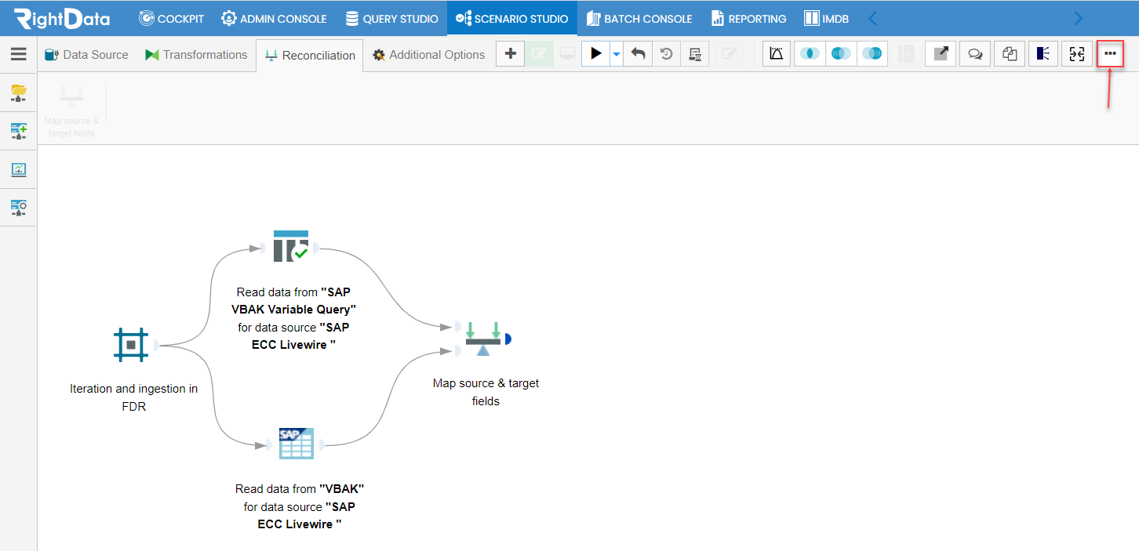Select the third Venn diagram icon
Viewport: 1139px width, 551px height.
(872, 53)
